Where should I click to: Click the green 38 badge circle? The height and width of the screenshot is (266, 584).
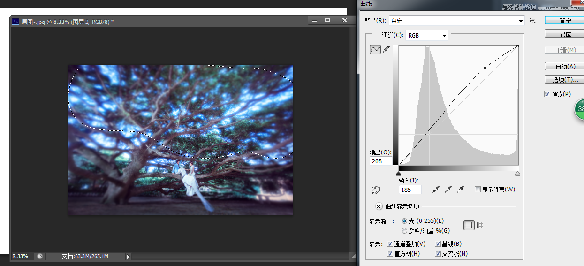click(x=579, y=109)
